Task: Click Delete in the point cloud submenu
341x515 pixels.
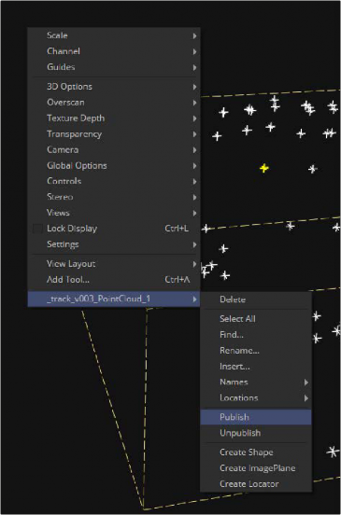Action: tap(256, 299)
